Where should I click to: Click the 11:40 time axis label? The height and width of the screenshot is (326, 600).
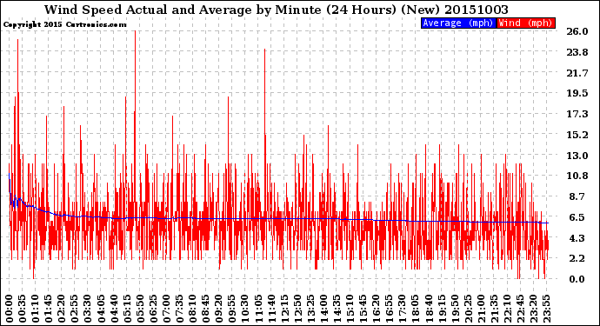pyautogui.click(x=271, y=309)
